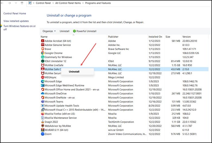The image size is (212, 143).
Task: Select the McAfee Security Scan icon
Action: click(x=43, y=73)
